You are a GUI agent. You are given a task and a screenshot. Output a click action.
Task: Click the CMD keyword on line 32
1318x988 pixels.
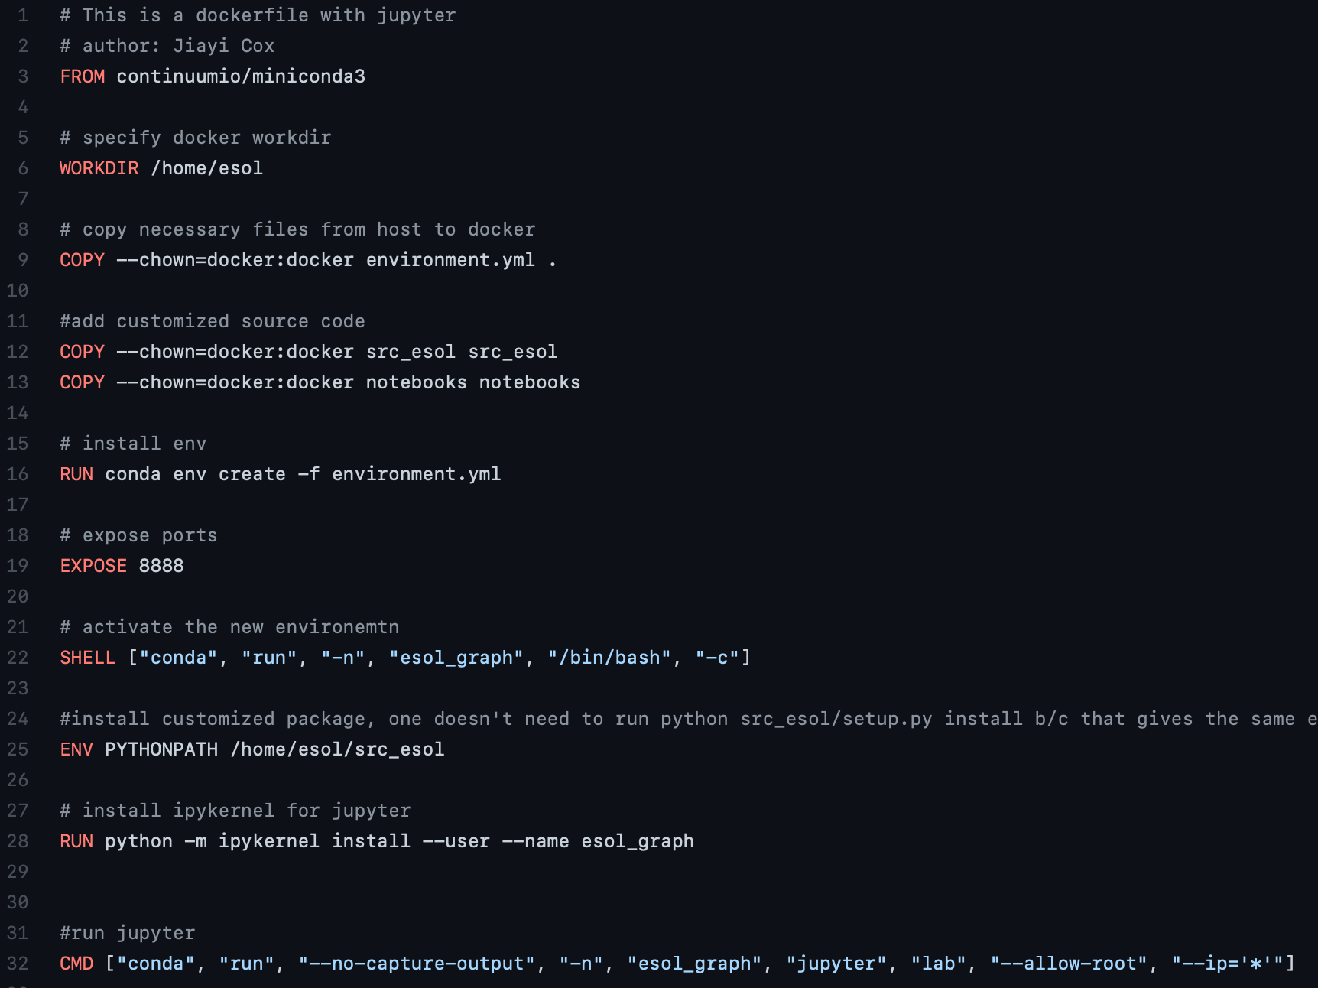[76, 964]
